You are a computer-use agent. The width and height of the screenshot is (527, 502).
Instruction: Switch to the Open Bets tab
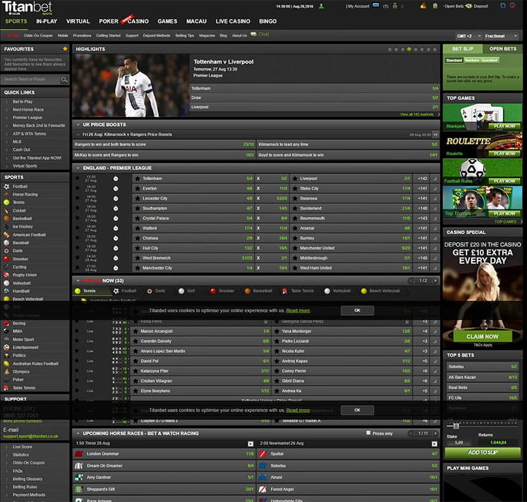coord(503,49)
